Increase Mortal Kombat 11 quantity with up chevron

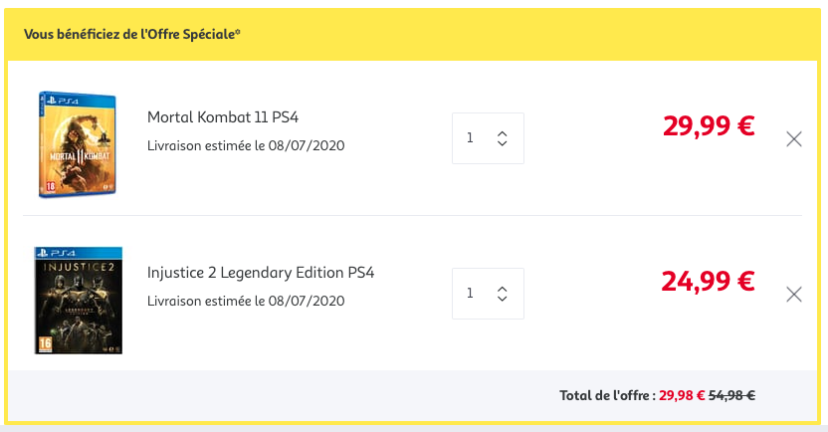point(503,133)
